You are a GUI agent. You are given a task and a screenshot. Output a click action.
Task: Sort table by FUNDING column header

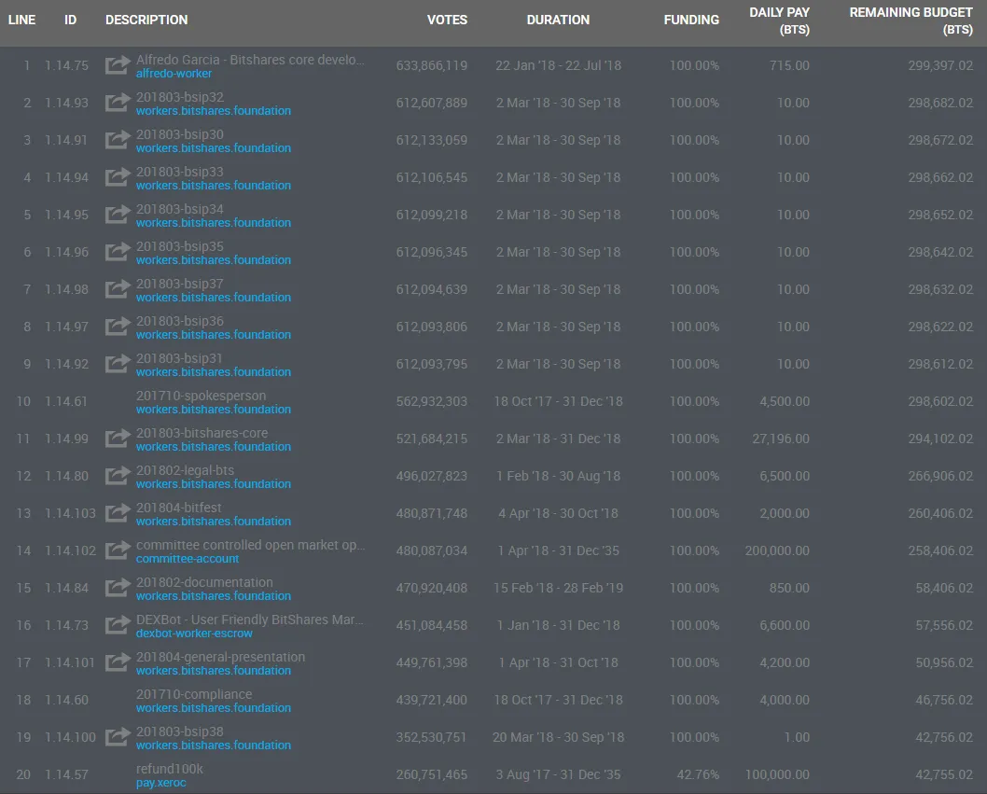(691, 21)
